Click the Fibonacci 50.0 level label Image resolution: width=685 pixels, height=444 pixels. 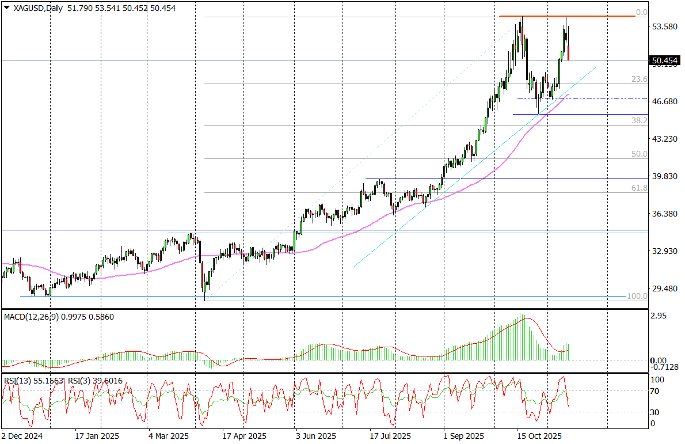tap(640, 154)
